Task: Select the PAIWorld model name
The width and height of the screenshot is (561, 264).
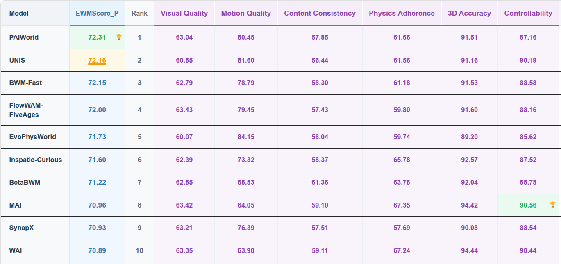Action: click(24, 37)
